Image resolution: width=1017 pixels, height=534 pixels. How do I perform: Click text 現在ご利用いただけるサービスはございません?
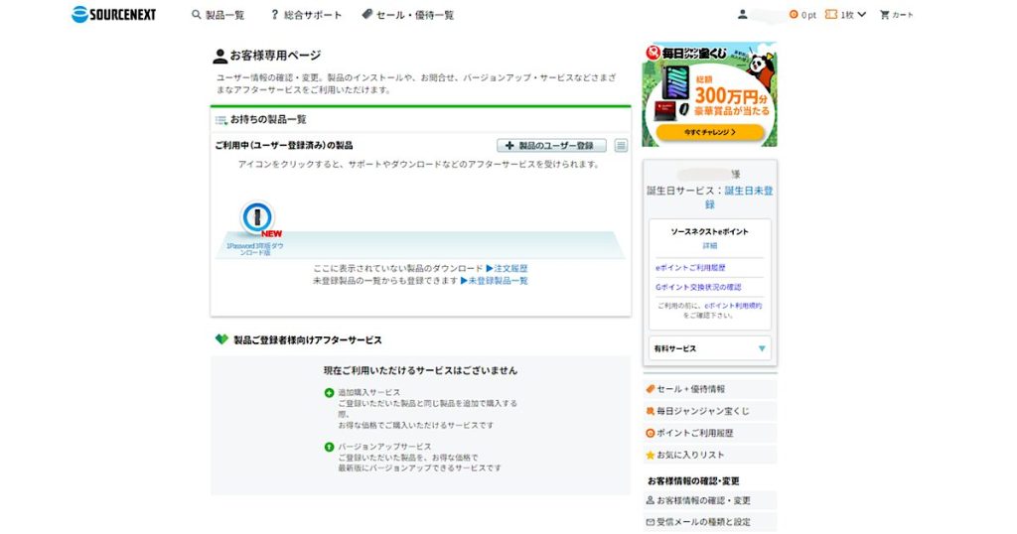[420, 370]
